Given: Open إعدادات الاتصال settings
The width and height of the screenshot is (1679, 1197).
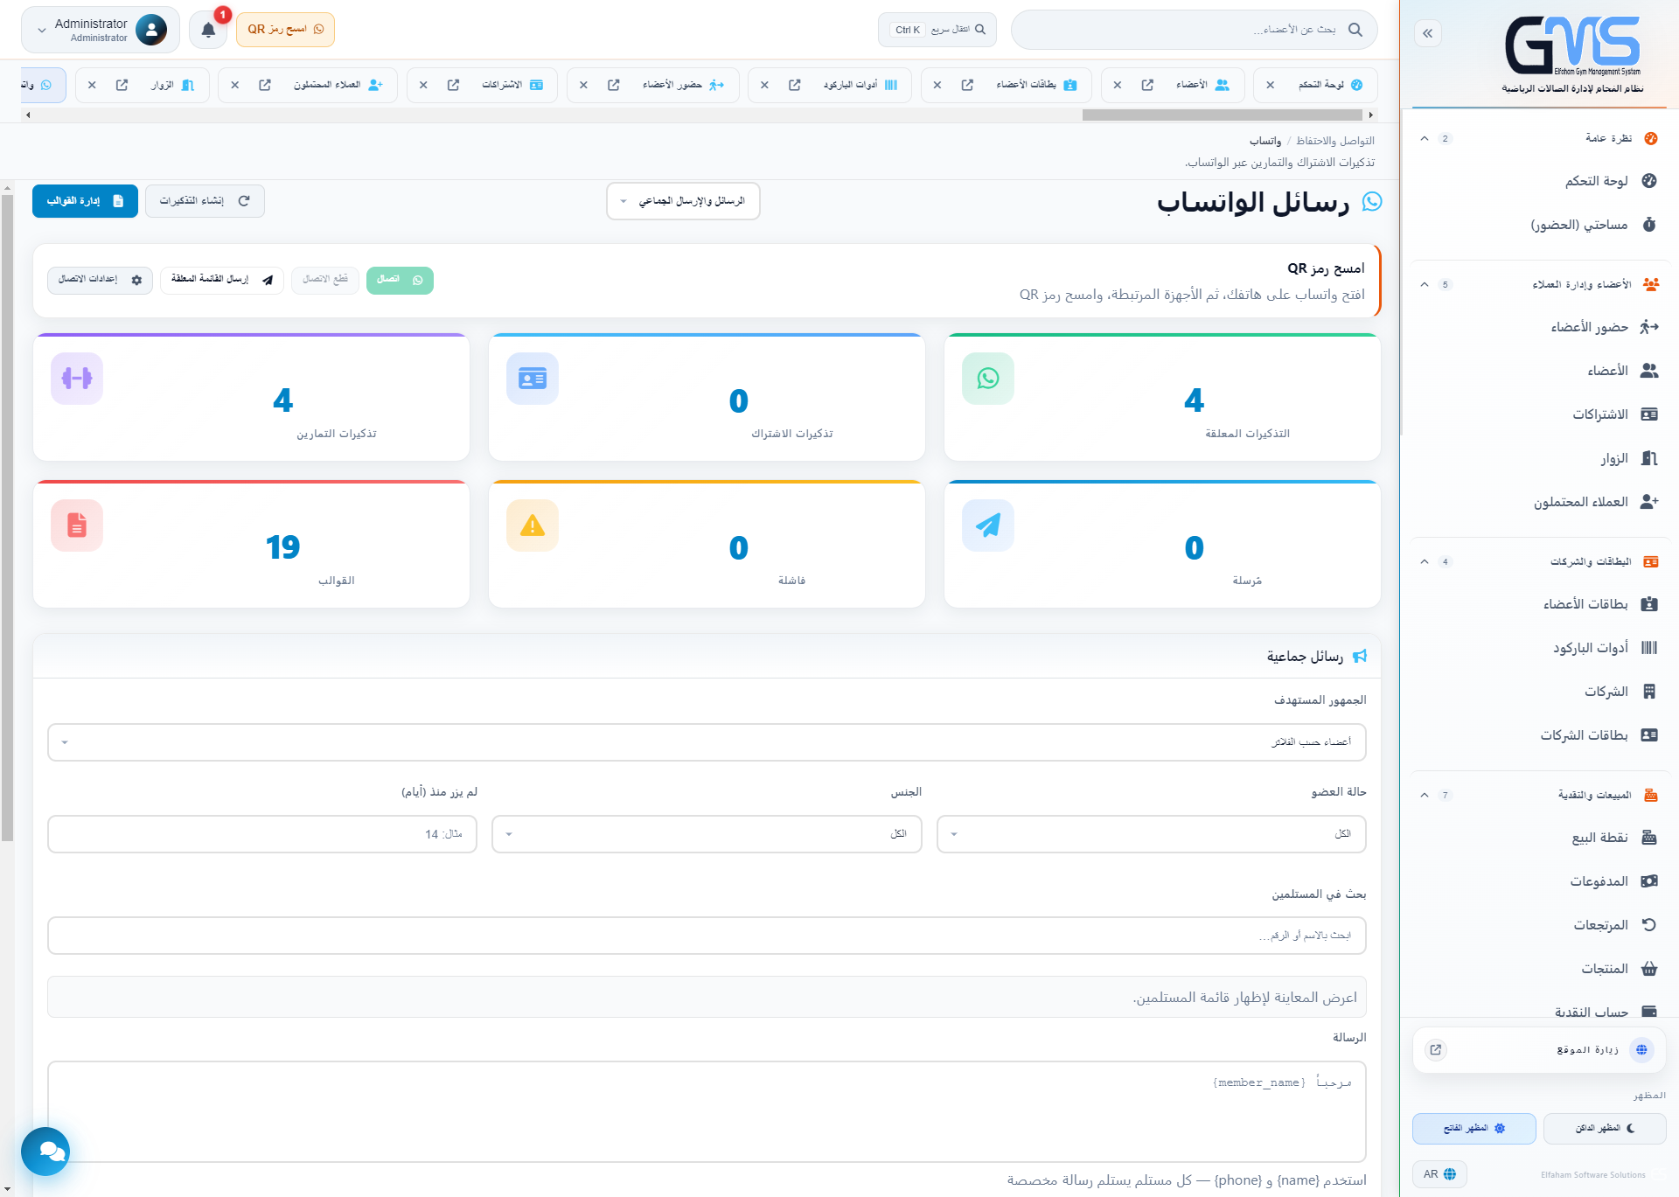Looking at the screenshot, I should click(100, 280).
